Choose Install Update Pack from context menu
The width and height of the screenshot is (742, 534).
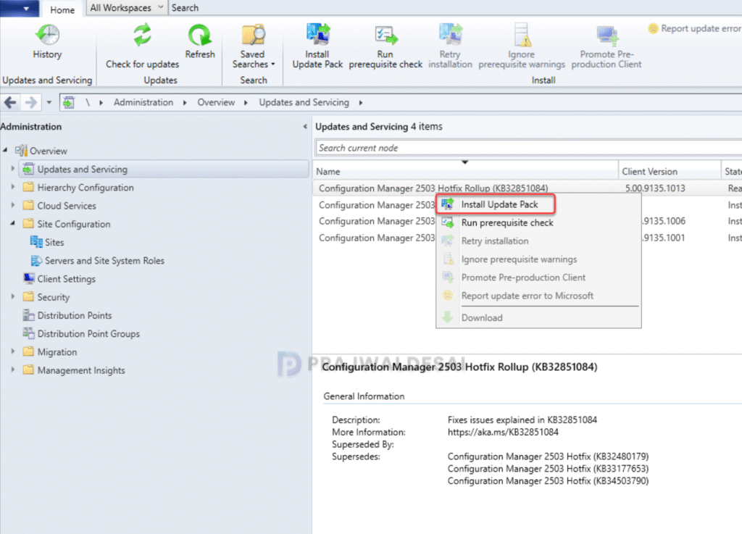[499, 204]
